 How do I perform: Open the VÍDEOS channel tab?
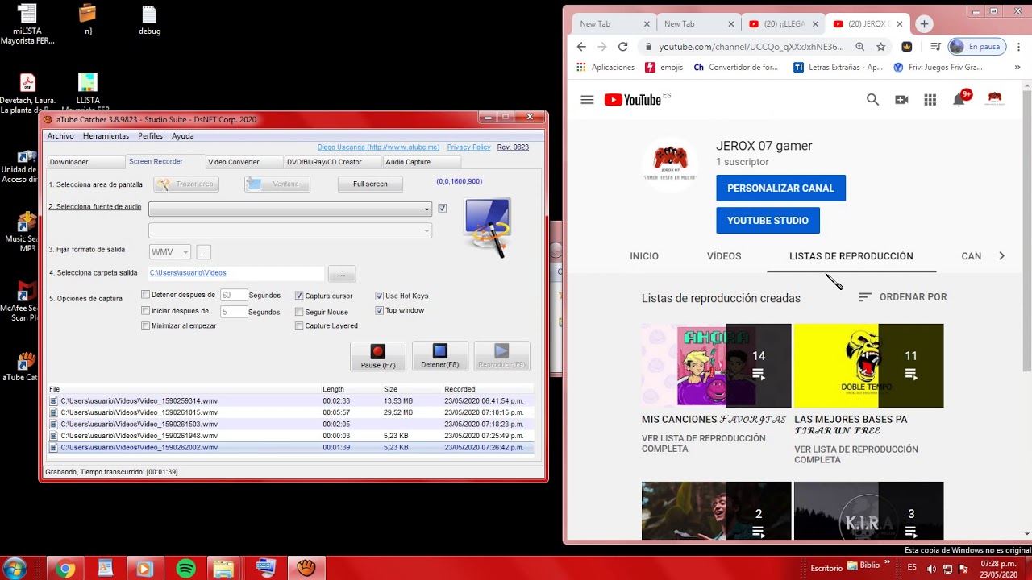click(x=724, y=256)
